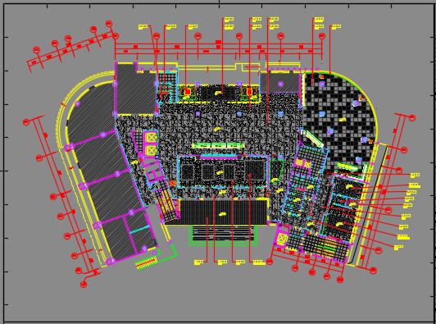Select the green-outlined entrance steps rectangle
Viewport: 436px width, 324px height.
pyautogui.click(x=223, y=235)
